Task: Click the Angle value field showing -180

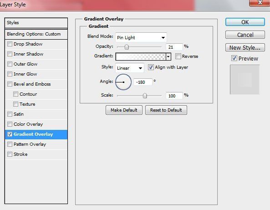Action: click(143, 82)
